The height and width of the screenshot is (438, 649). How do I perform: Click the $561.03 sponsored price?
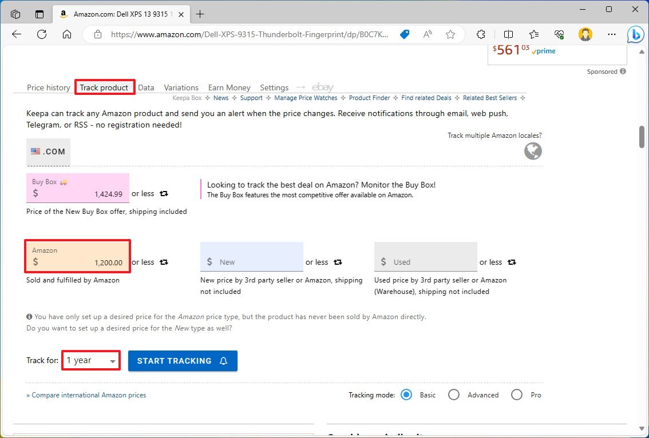pyautogui.click(x=511, y=50)
